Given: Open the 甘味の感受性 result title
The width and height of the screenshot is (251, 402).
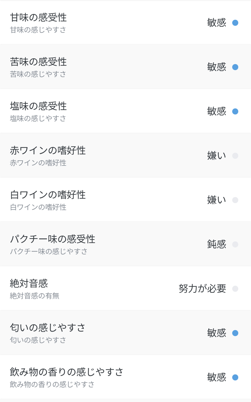Looking at the screenshot, I should click(x=38, y=17).
